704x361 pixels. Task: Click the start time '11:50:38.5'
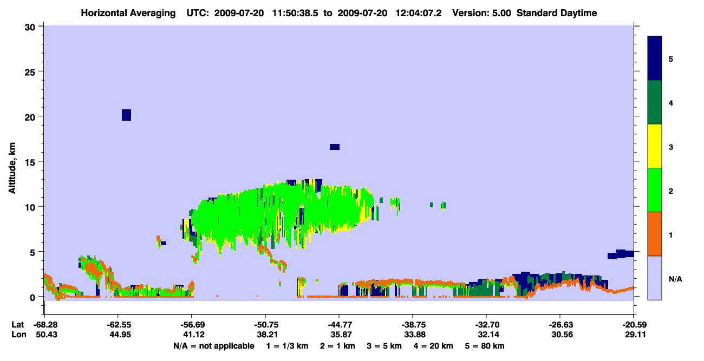click(296, 13)
